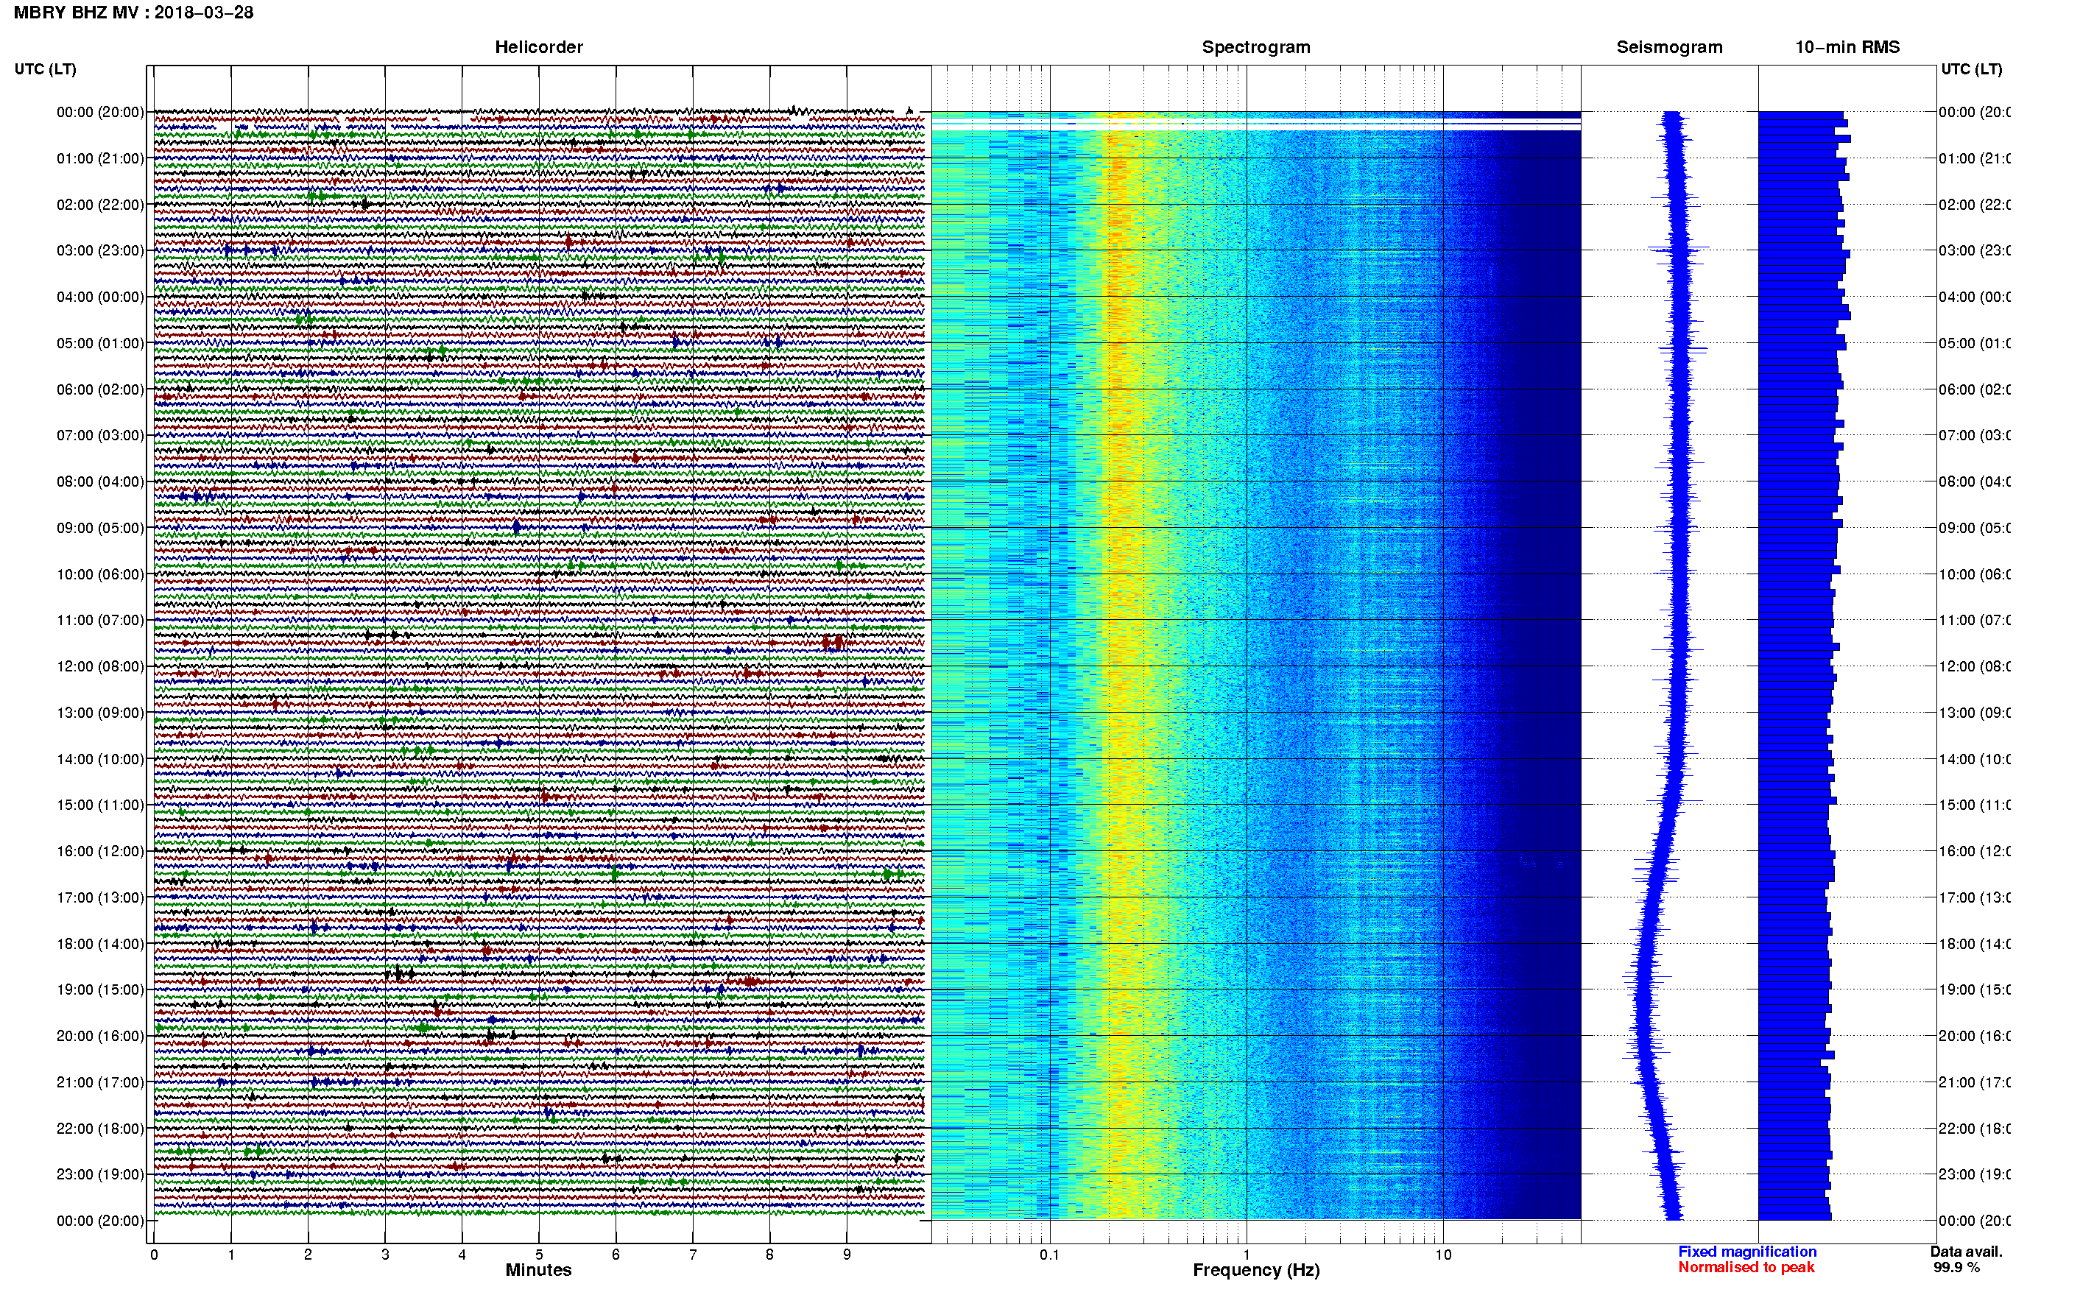Click left-axis time '04:00 (00:00)'
The image size is (2094, 1309).
pyautogui.click(x=100, y=297)
